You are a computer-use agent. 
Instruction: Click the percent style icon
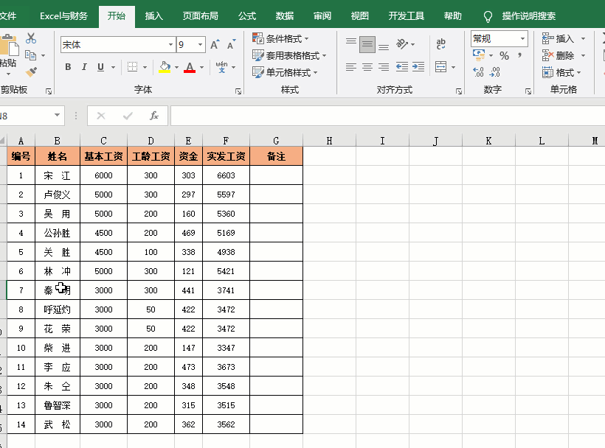[504, 55]
